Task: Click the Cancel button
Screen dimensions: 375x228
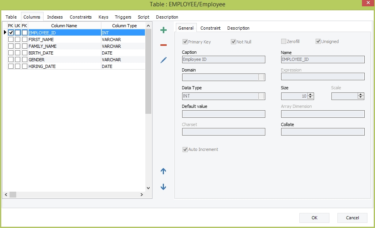Action: point(352,218)
